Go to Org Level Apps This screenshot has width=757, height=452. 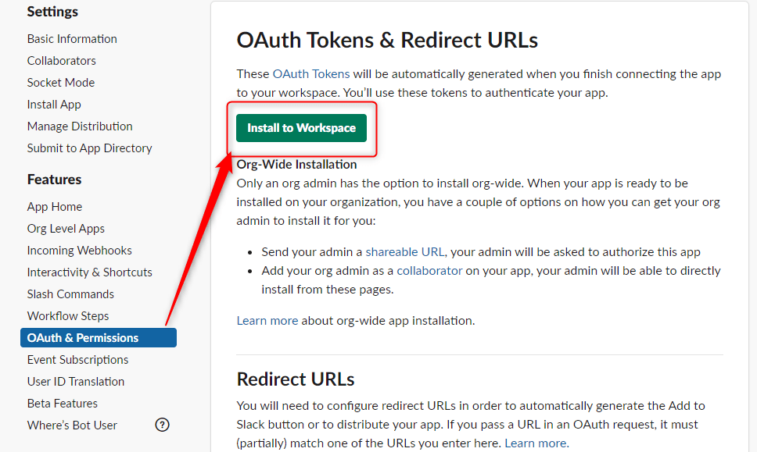tap(66, 229)
